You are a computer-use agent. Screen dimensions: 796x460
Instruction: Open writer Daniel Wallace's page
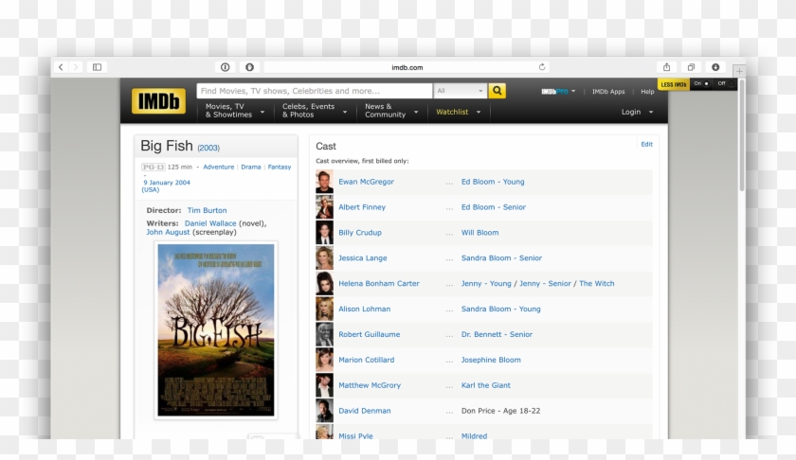(x=210, y=223)
